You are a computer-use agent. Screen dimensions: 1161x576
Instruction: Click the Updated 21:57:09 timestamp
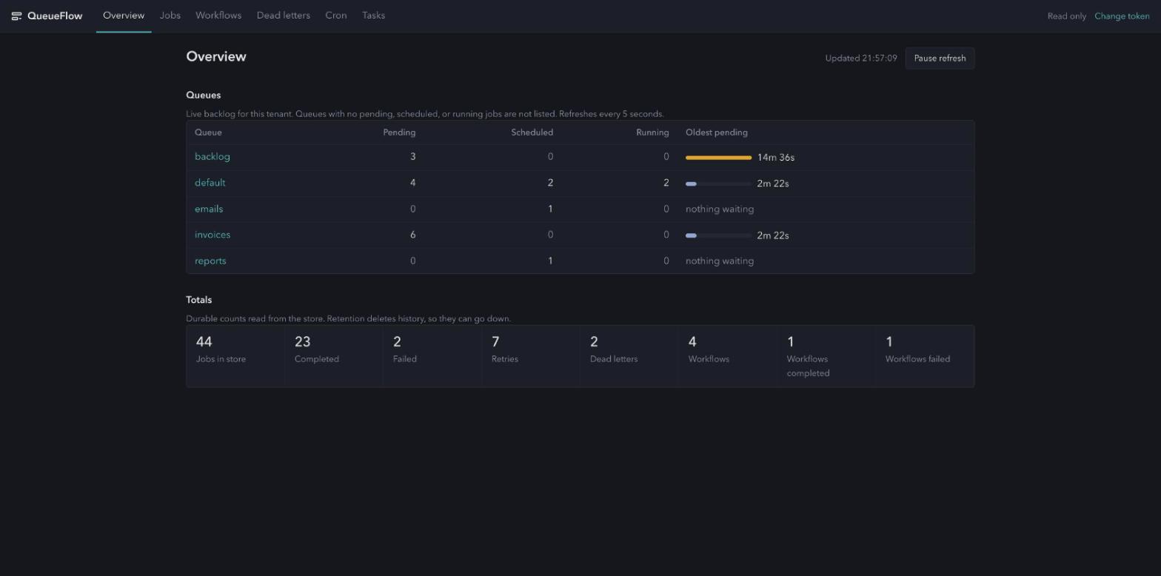(861, 58)
